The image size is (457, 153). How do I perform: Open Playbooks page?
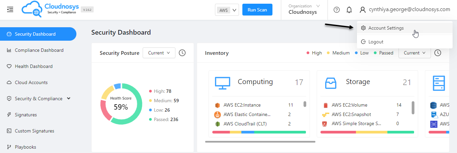pyautogui.click(x=38, y=147)
